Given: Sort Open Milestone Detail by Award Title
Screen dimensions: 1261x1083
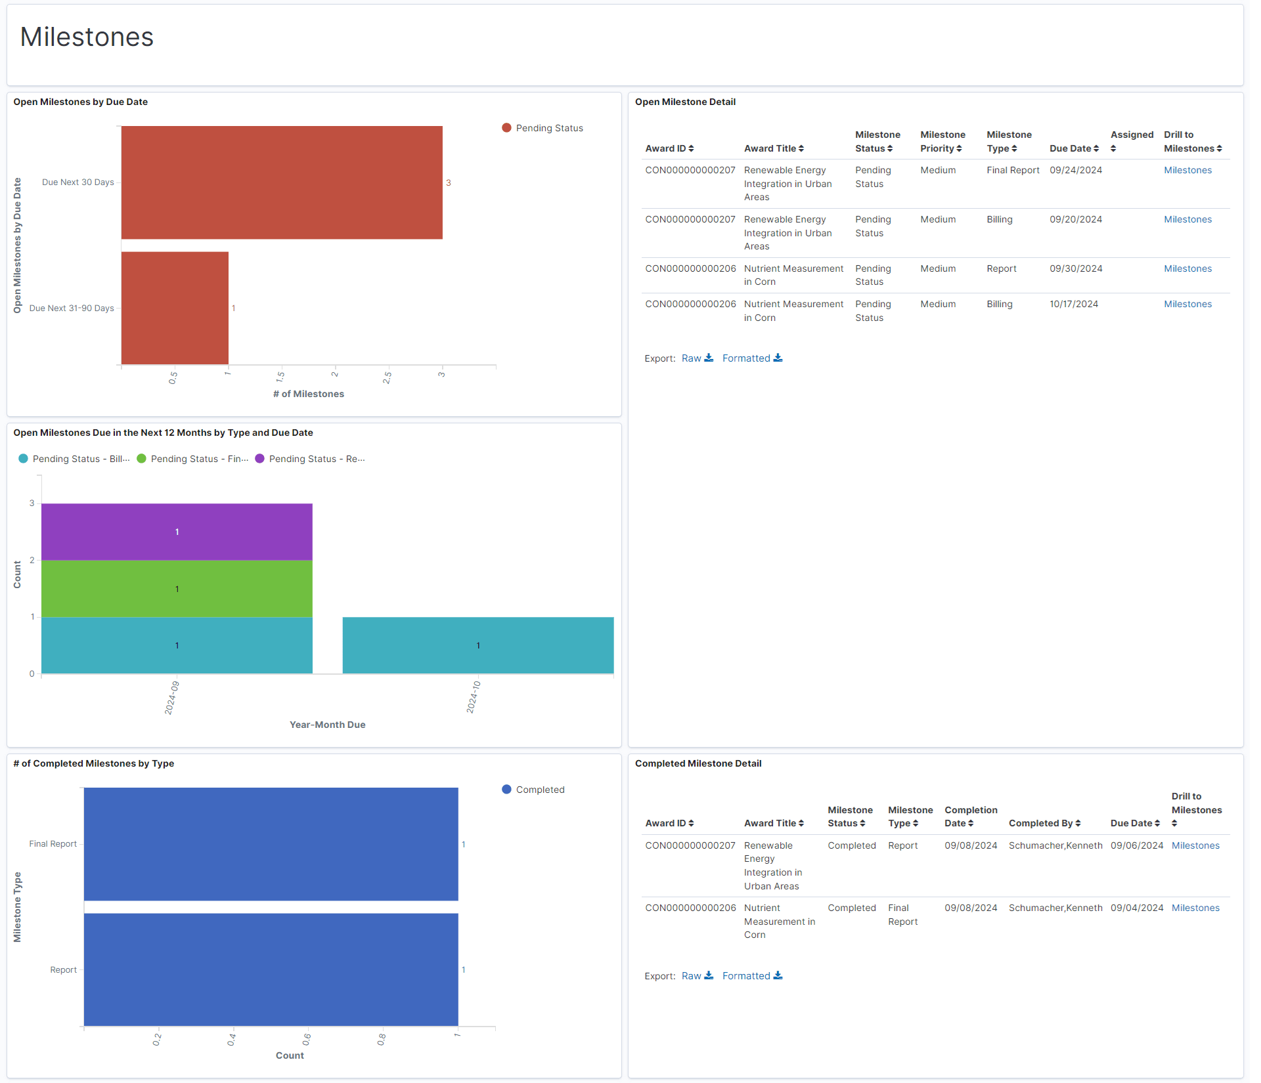Looking at the screenshot, I should (773, 148).
